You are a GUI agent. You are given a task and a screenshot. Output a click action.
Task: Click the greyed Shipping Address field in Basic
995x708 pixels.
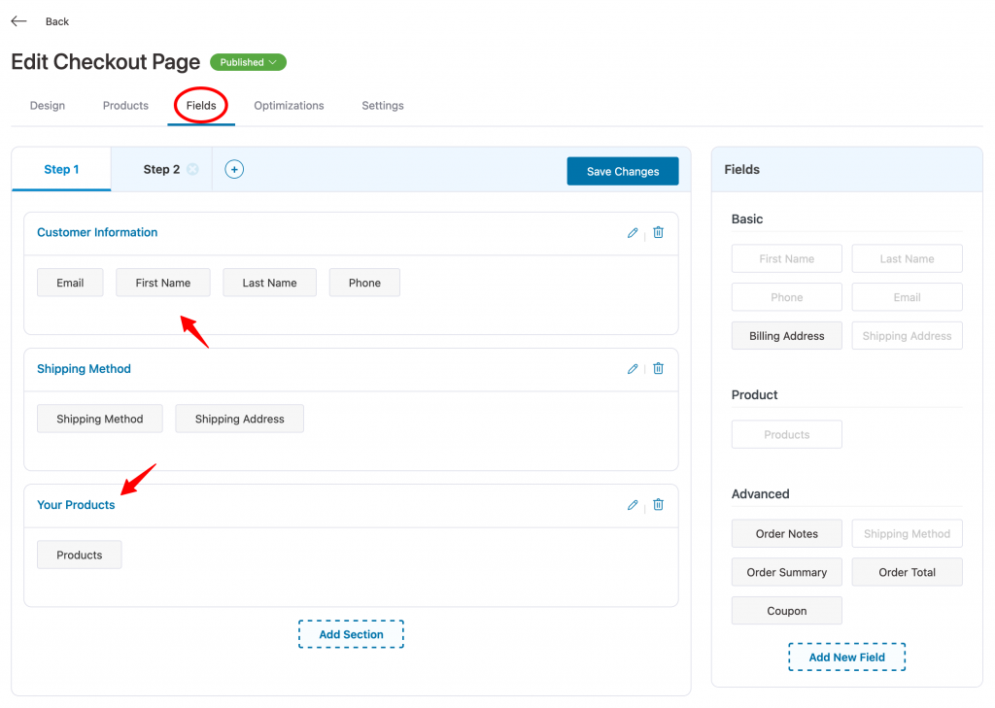(907, 336)
